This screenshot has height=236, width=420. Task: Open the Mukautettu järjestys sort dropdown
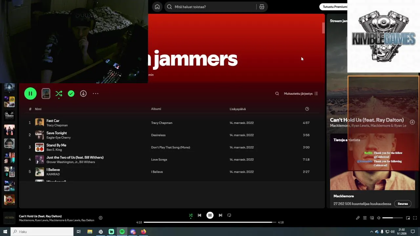point(301,94)
